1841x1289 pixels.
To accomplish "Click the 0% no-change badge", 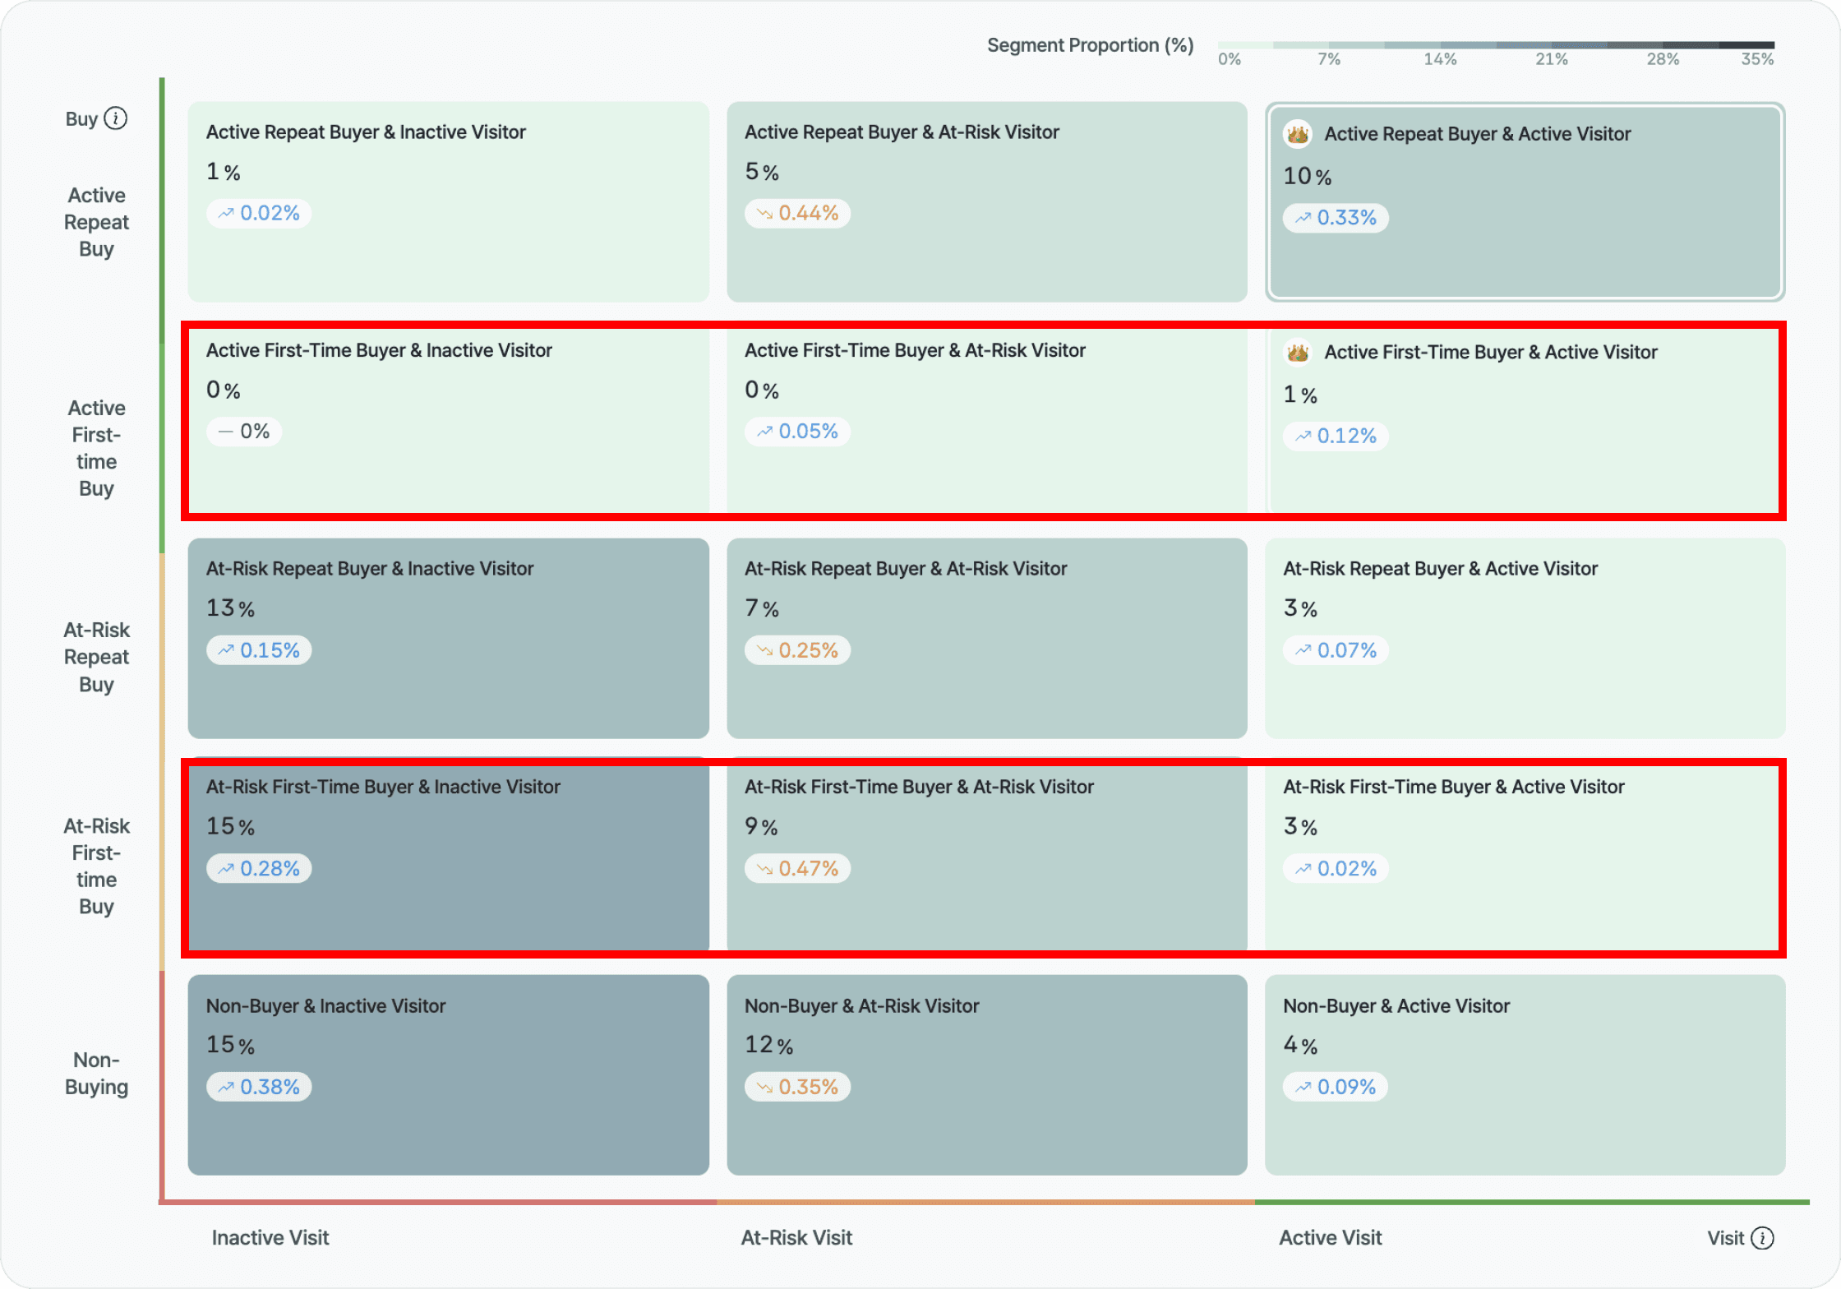I will pos(244,432).
